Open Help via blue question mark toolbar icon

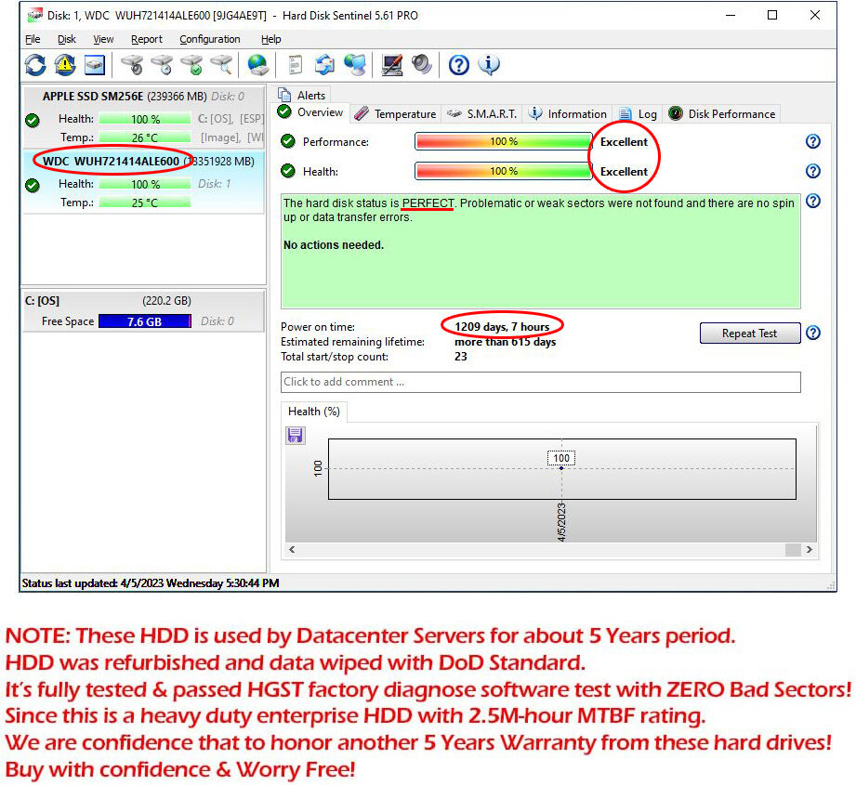click(458, 64)
